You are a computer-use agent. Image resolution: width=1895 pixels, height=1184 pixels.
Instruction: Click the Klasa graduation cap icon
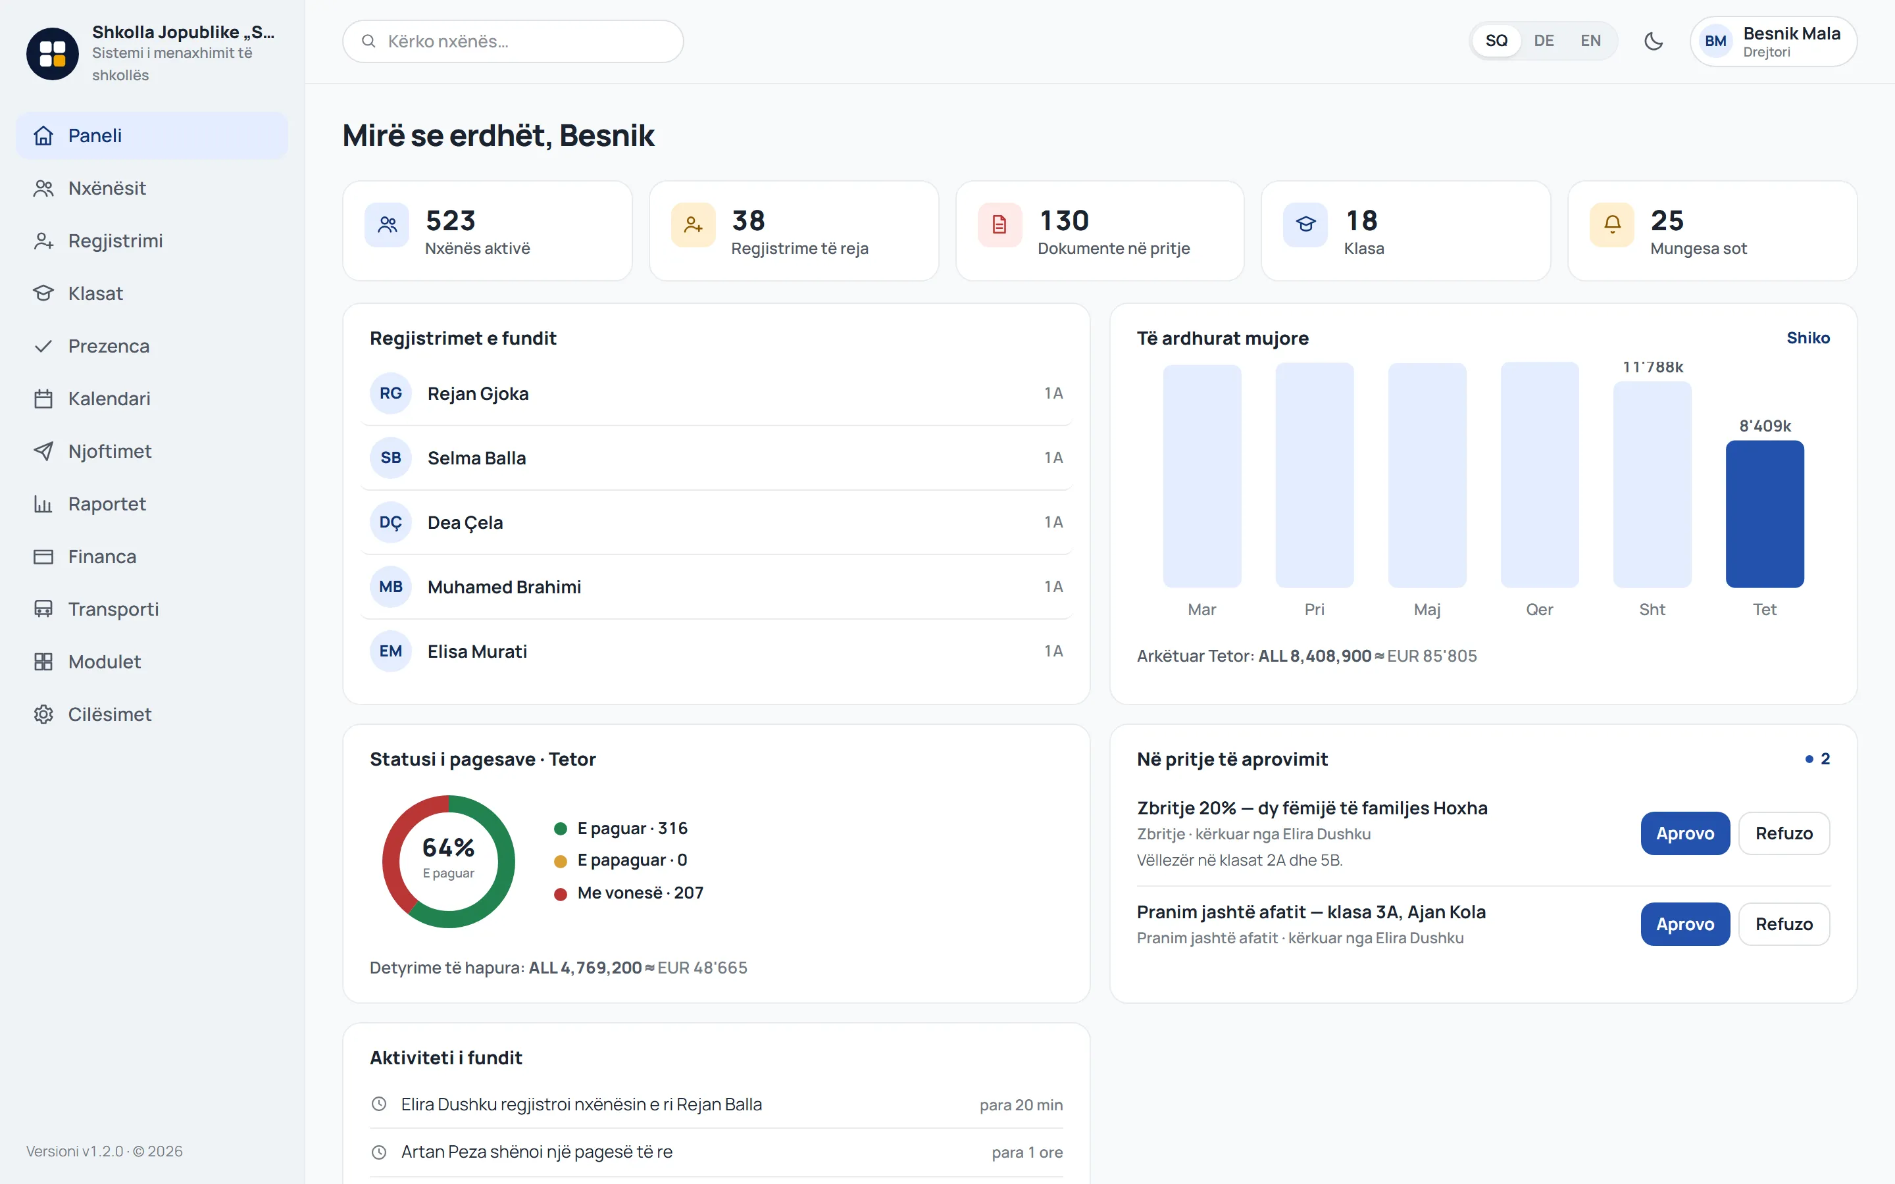1305,225
